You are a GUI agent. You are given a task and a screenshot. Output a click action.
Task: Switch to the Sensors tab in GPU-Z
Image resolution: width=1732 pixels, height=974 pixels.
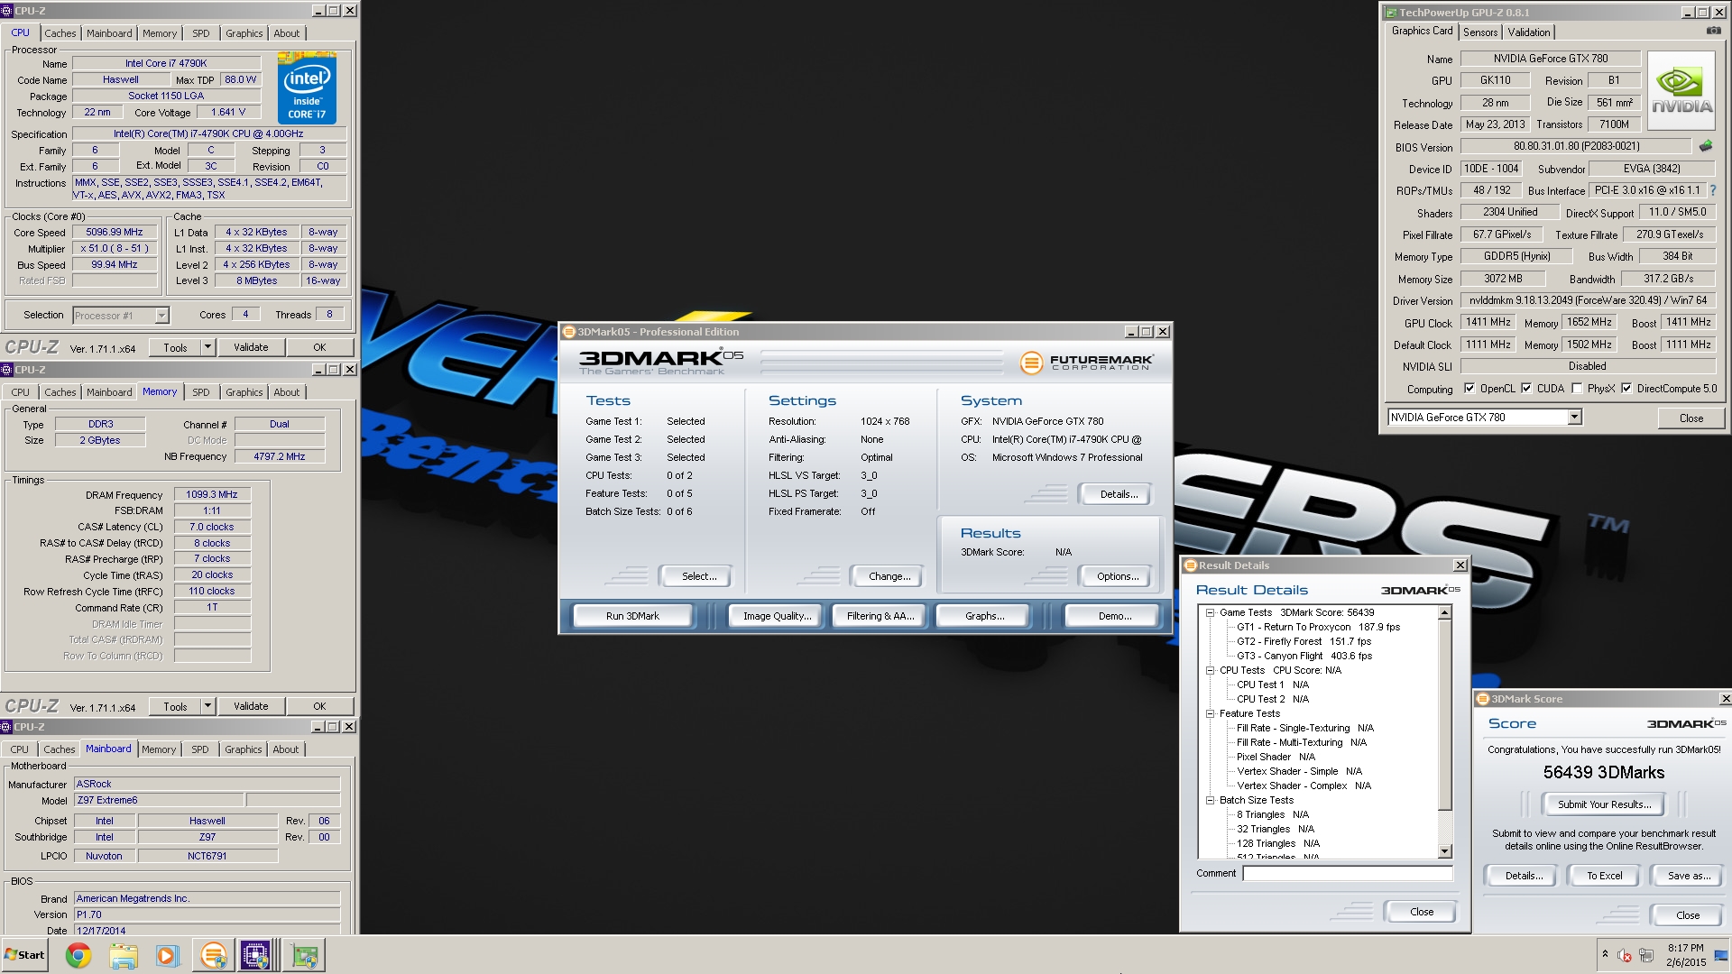pos(1480,32)
